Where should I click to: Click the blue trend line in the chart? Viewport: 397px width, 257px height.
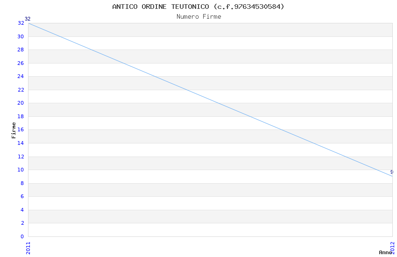[210, 100]
